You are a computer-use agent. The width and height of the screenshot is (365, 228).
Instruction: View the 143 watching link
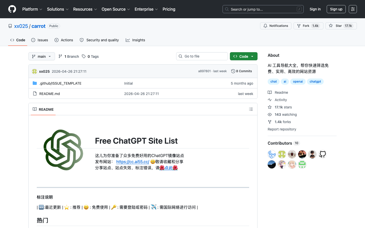pyautogui.click(x=282, y=115)
